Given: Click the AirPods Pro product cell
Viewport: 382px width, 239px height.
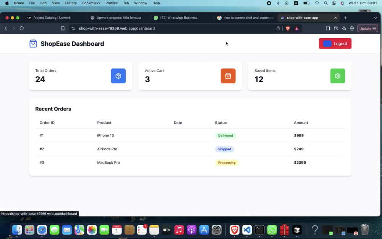Looking at the screenshot, I should click(107, 149).
